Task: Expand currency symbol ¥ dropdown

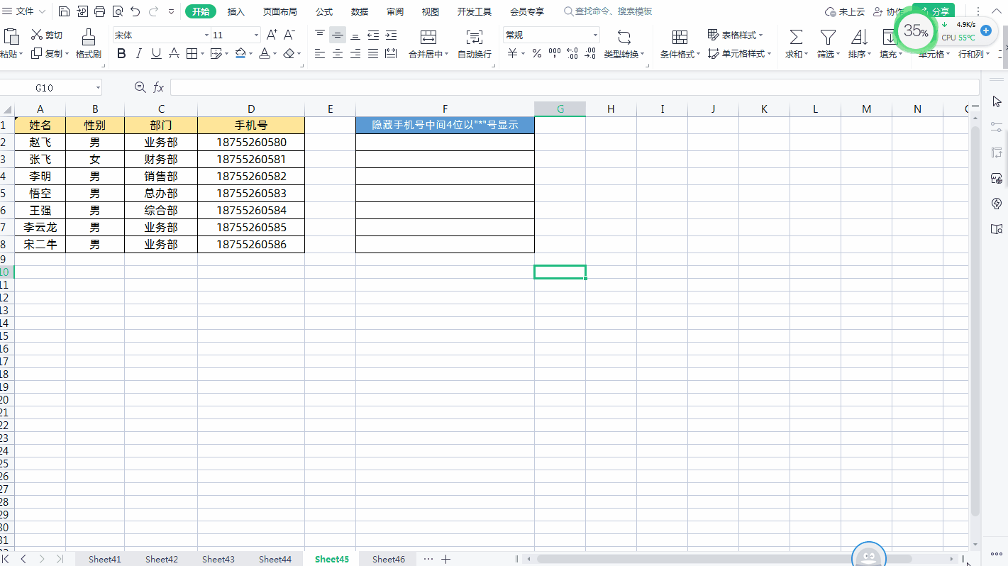Action: click(x=524, y=54)
